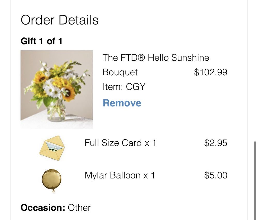Screen dimensions: 258x220
Task: Click The FTD® Hello Sunshine title line
Action: (x=156, y=58)
